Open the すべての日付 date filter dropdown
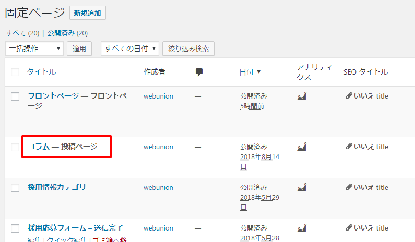Image resolution: width=415 pixels, height=242 pixels. click(129, 49)
